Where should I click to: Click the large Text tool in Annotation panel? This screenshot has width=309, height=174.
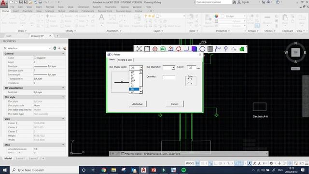coord(101,19)
